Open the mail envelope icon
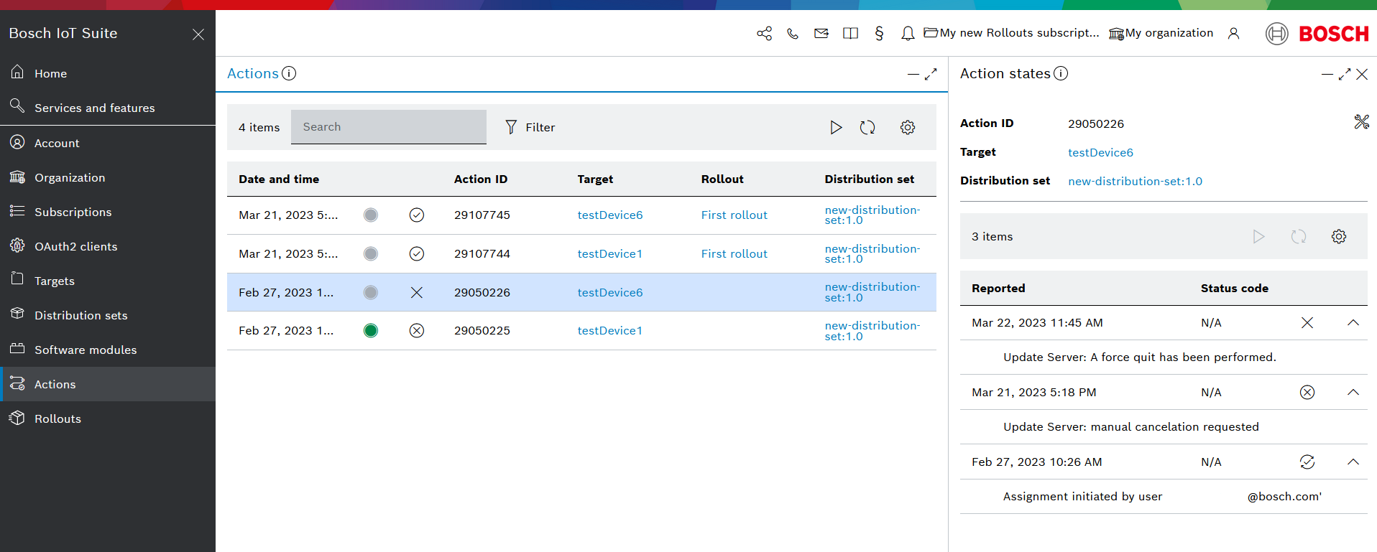Screen dimensions: 1377x552 pyautogui.click(x=821, y=34)
